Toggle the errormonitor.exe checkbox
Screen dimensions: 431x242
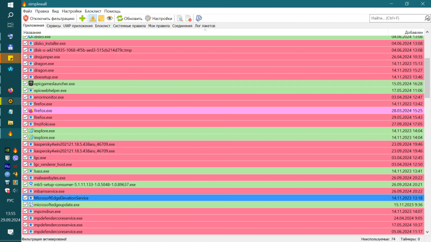tap(25, 97)
